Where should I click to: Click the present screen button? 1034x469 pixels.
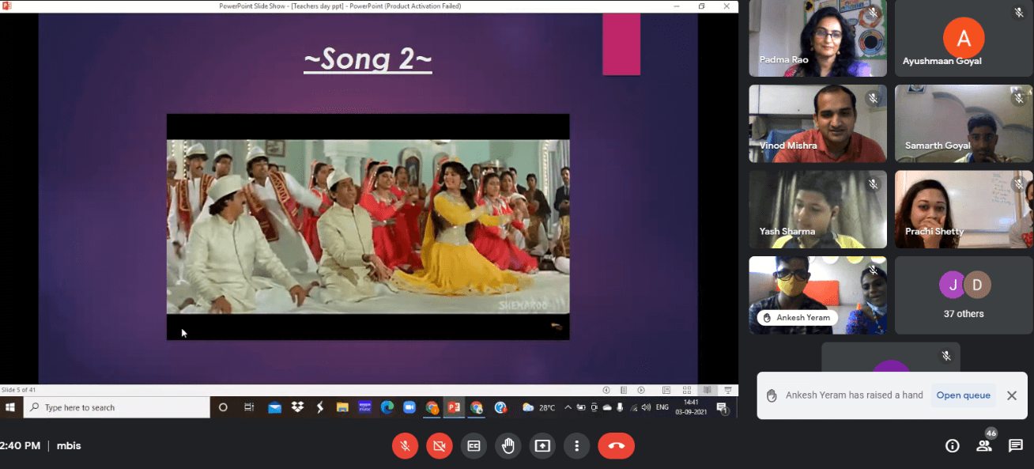(542, 446)
